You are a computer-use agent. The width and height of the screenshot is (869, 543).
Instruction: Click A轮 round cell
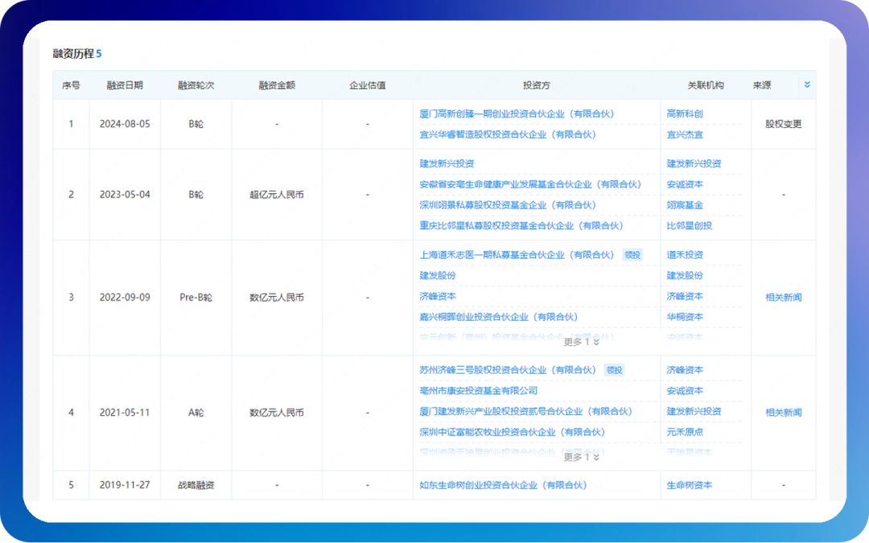click(x=196, y=413)
